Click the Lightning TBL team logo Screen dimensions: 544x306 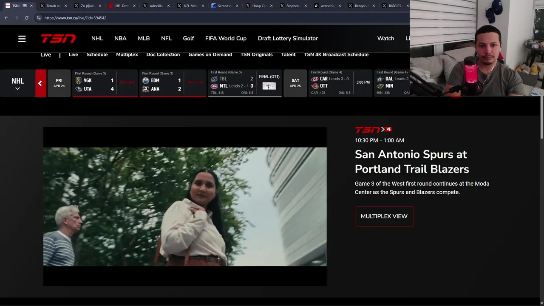click(214, 79)
